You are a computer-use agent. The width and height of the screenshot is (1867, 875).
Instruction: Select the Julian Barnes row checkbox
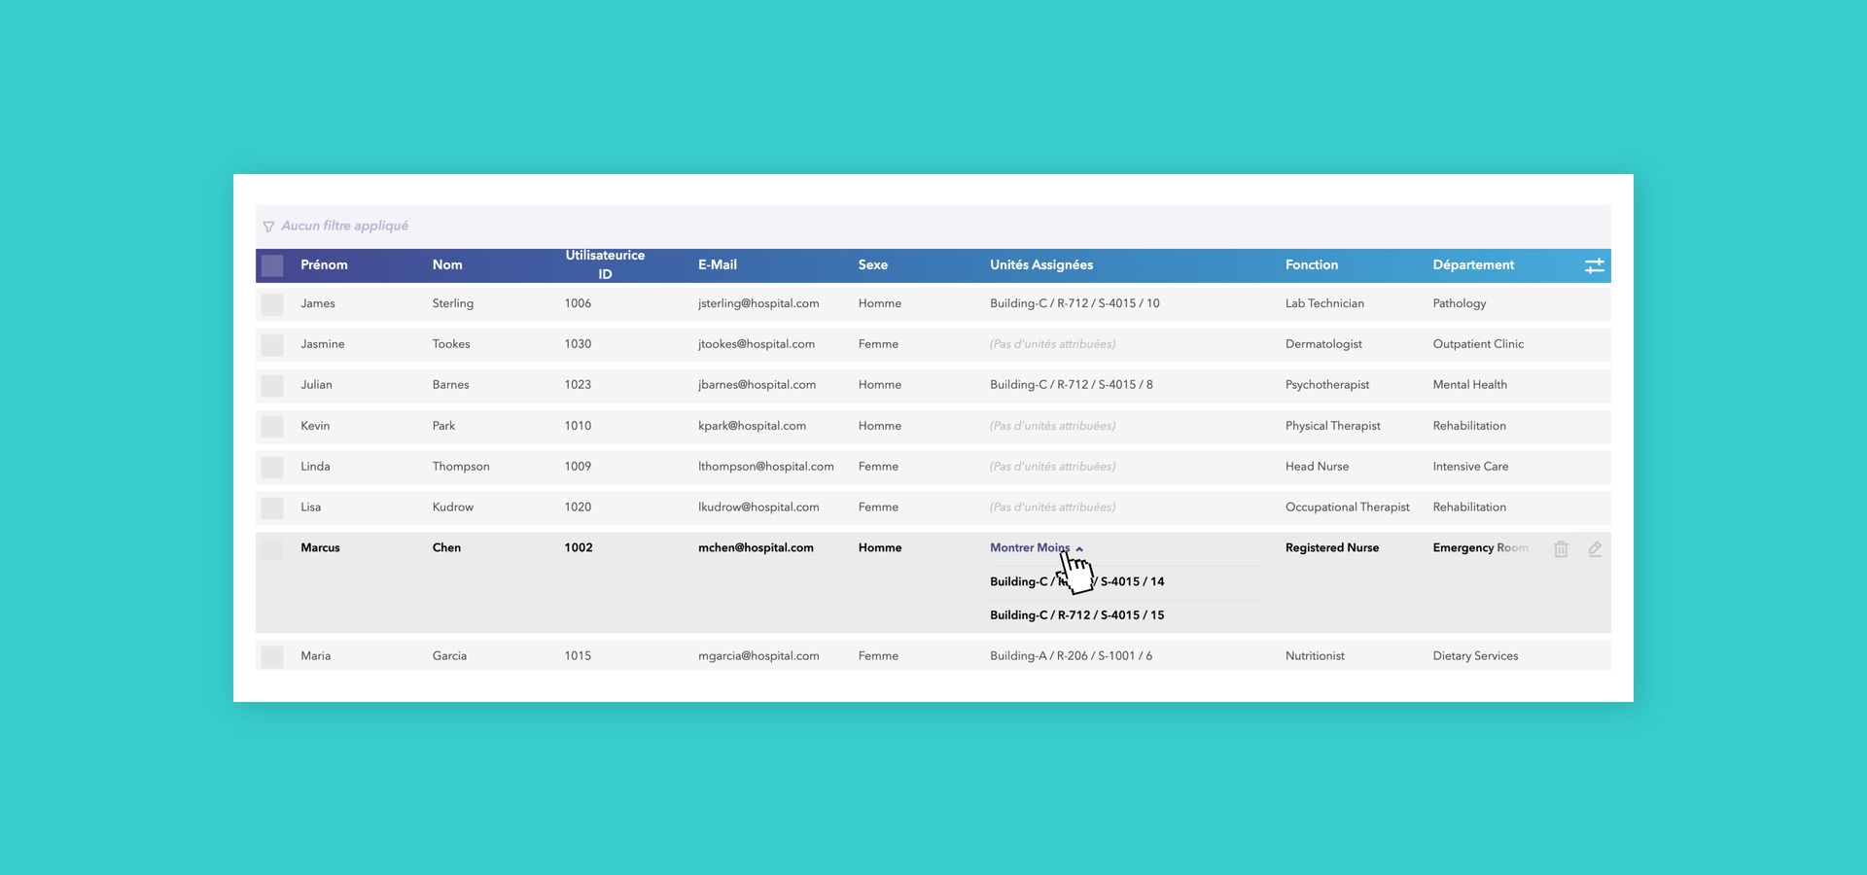tap(272, 386)
